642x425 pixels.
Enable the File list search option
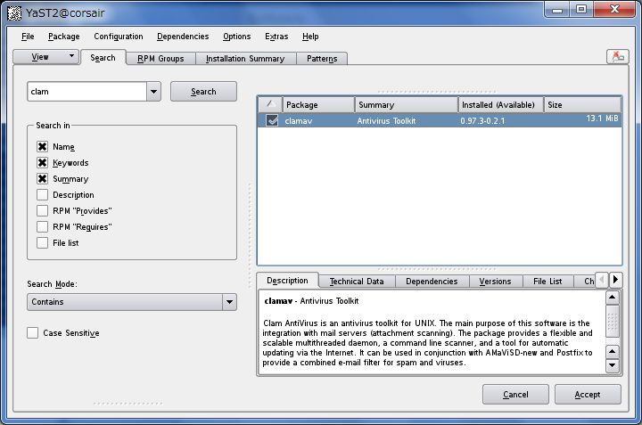[x=42, y=242]
